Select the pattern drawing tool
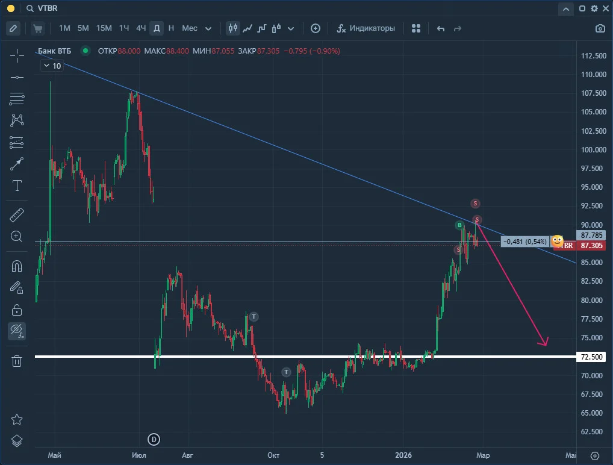 click(17, 120)
